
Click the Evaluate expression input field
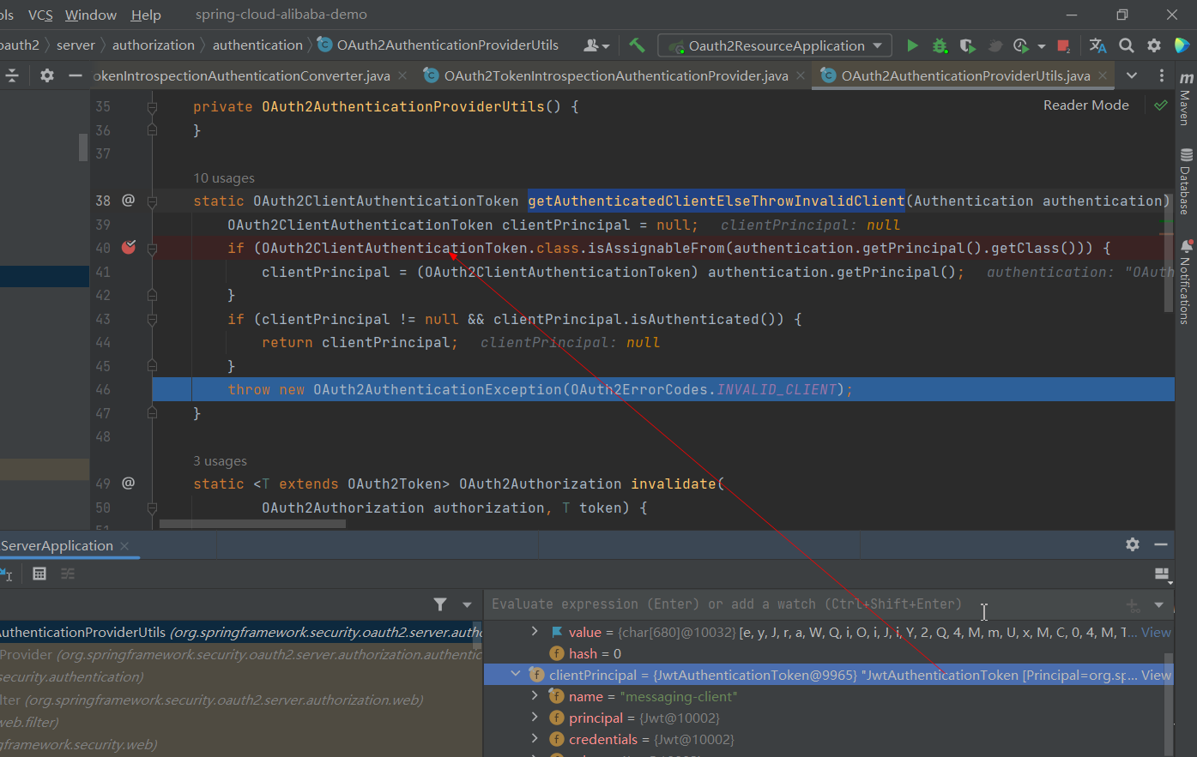click(726, 604)
